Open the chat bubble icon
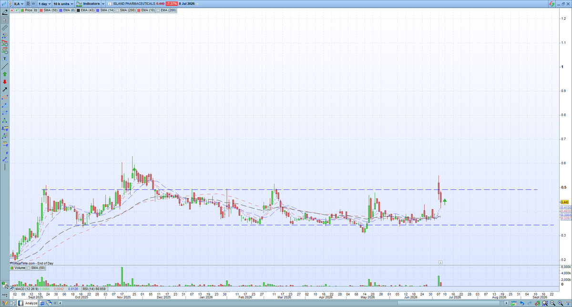572x307 pixels. coord(42,303)
